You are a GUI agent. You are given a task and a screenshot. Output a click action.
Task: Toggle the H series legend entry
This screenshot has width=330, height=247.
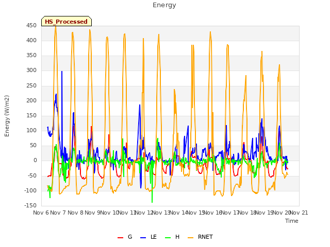click(x=172, y=237)
